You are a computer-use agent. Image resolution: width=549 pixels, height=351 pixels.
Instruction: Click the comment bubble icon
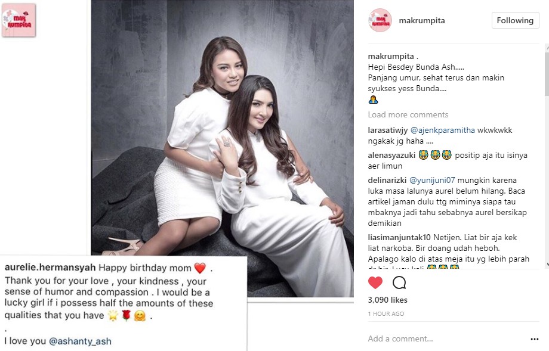click(399, 282)
